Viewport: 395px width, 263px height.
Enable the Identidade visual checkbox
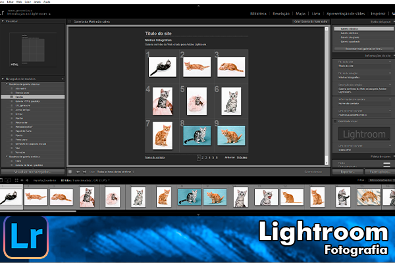coord(335,121)
